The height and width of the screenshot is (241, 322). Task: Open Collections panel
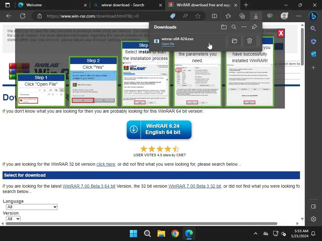pos(242,16)
